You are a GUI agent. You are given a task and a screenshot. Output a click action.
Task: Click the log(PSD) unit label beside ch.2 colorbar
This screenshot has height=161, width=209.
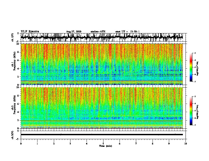pos(197,112)
